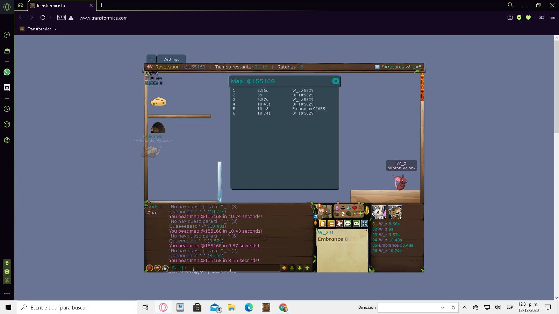Open the Microsoft Store taskbar icon
Screen dimensions: 559x314
point(197,307)
